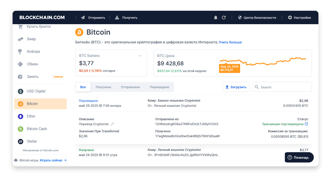
Task: Click inside the Search transactions field
Action: coord(282,87)
